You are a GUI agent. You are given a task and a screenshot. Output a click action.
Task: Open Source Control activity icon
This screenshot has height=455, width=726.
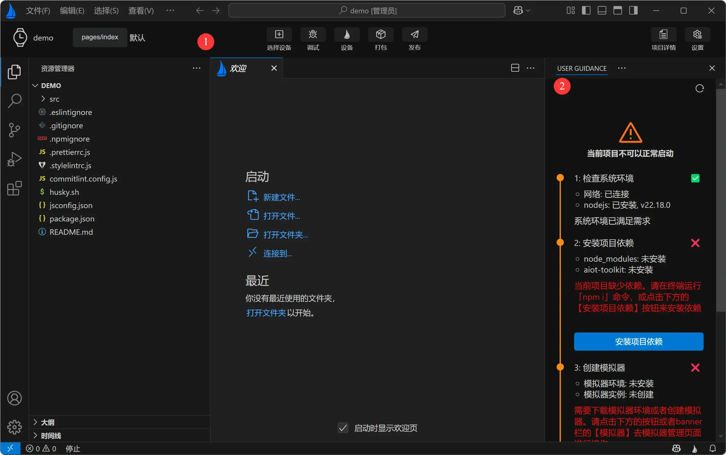coord(14,130)
